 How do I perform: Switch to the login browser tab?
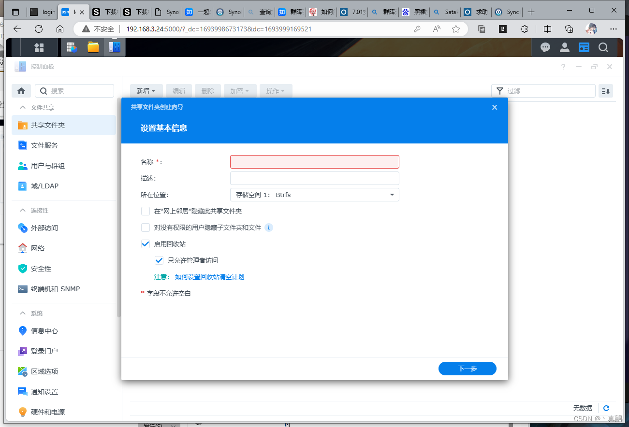click(x=42, y=12)
